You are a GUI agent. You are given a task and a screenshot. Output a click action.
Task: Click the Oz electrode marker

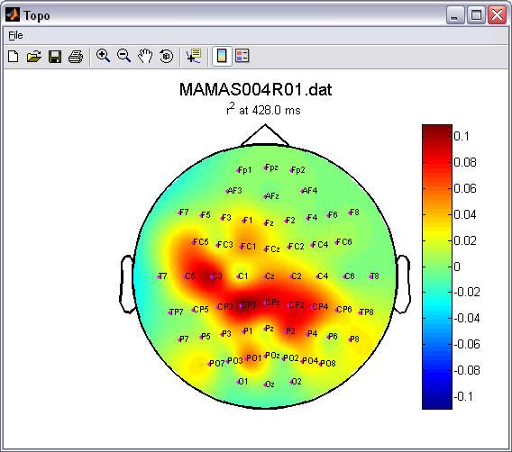coord(265,384)
